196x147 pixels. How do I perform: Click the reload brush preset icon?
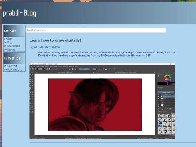point(75,69)
